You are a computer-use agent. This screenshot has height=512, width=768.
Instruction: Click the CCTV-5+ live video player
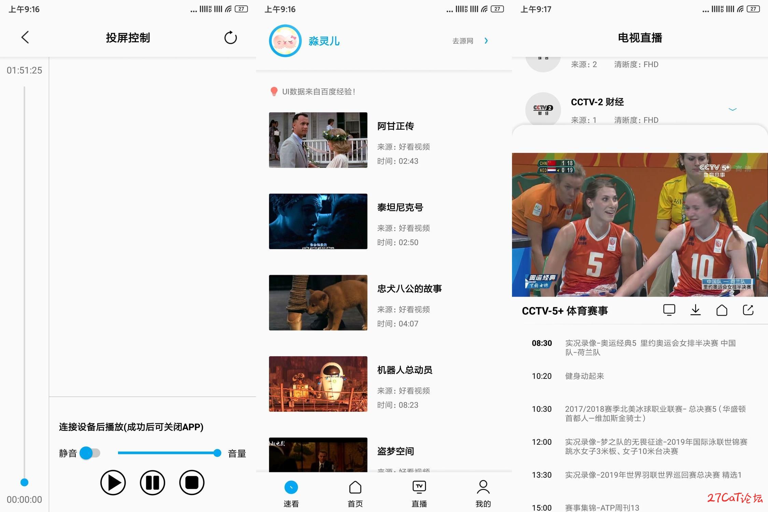click(x=640, y=225)
